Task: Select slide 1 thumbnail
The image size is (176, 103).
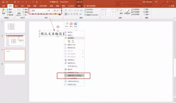Action: coord(15,27)
